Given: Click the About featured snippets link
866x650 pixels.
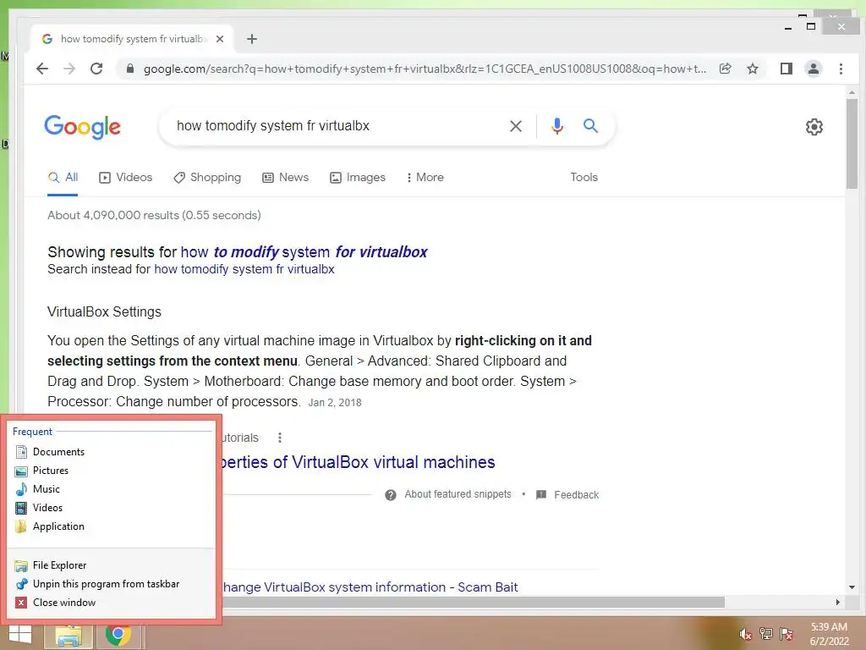Looking at the screenshot, I should click(458, 494).
